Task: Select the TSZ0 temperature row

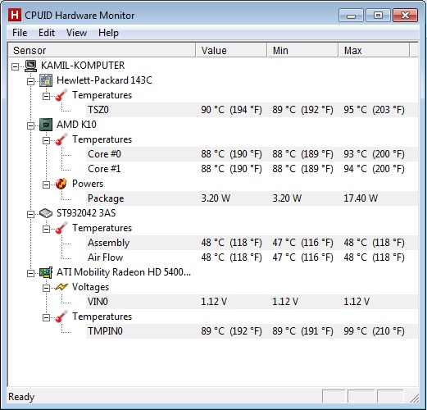Action: 252,110
